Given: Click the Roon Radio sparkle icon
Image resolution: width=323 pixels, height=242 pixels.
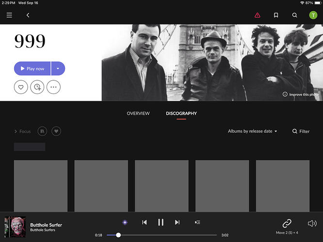Looking at the screenshot, I should click(x=125, y=222).
